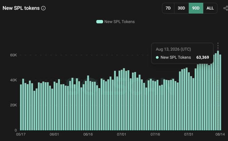The width and height of the screenshot is (228, 141).
Task: Switch to the 7D time range
Action: [168, 8]
